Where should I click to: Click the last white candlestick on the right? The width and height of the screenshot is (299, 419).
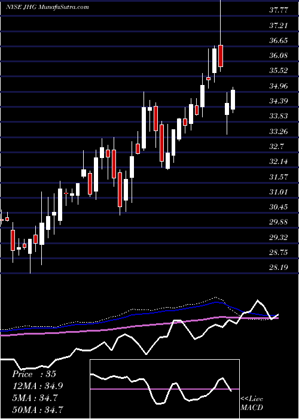(233, 100)
